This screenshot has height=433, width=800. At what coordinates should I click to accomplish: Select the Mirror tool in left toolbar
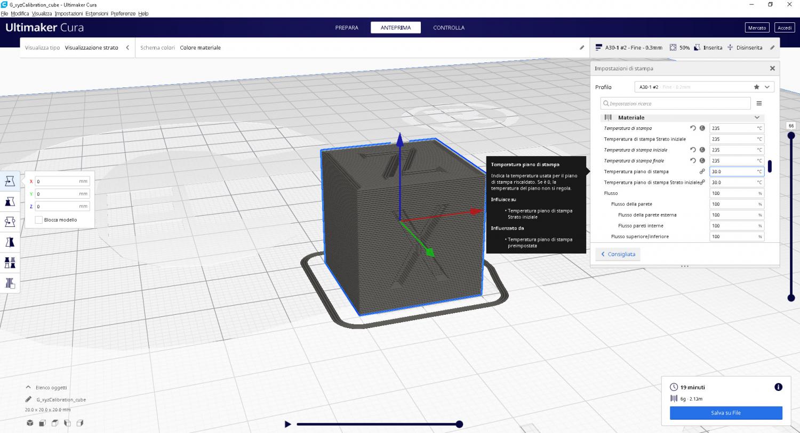pyautogui.click(x=10, y=242)
